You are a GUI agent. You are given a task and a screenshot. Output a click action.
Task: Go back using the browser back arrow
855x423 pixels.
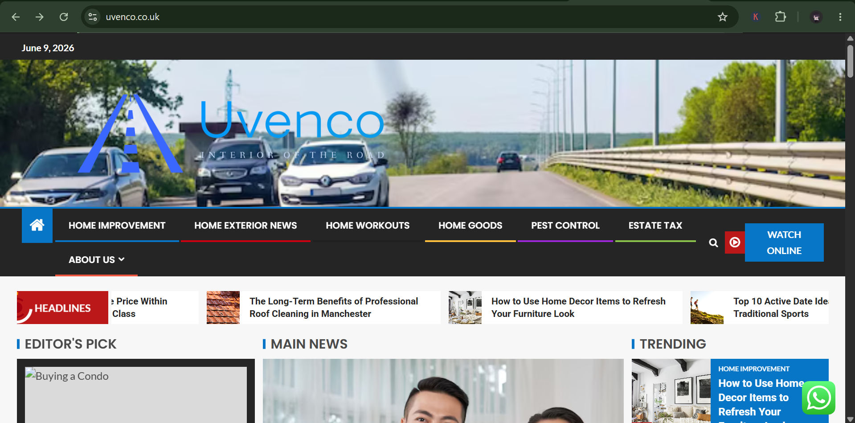tap(16, 17)
